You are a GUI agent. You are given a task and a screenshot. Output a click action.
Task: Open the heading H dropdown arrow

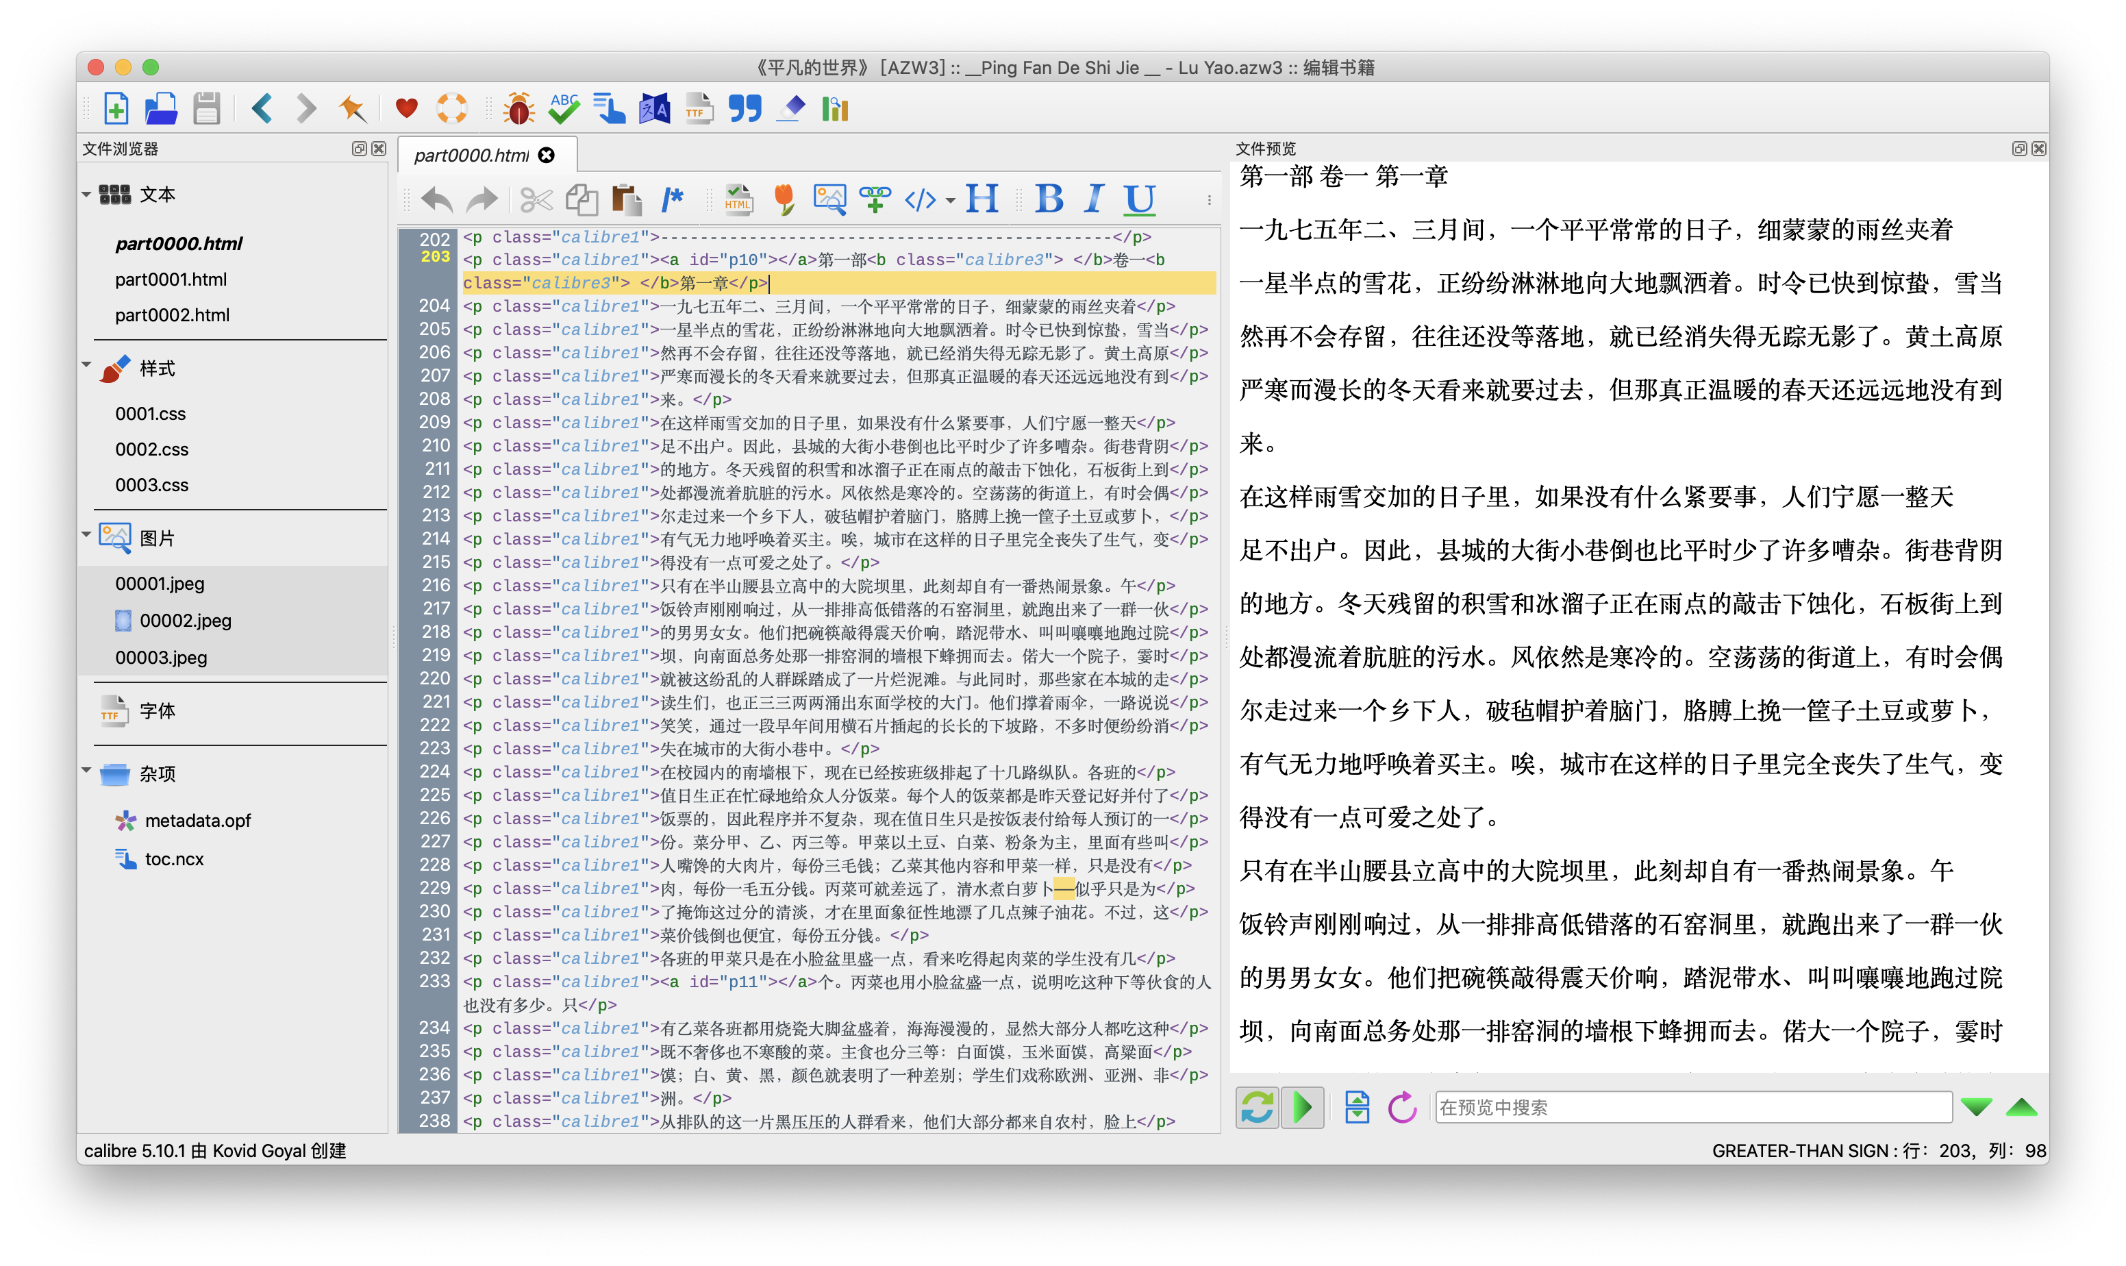pyautogui.click(x=950, y=201)
